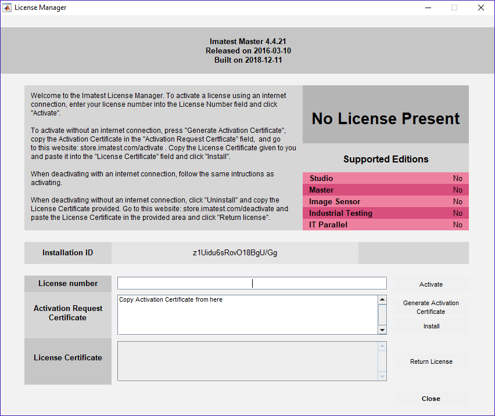Close the window with the title bar X
The image size is (495, 416).
coord(481,8)
